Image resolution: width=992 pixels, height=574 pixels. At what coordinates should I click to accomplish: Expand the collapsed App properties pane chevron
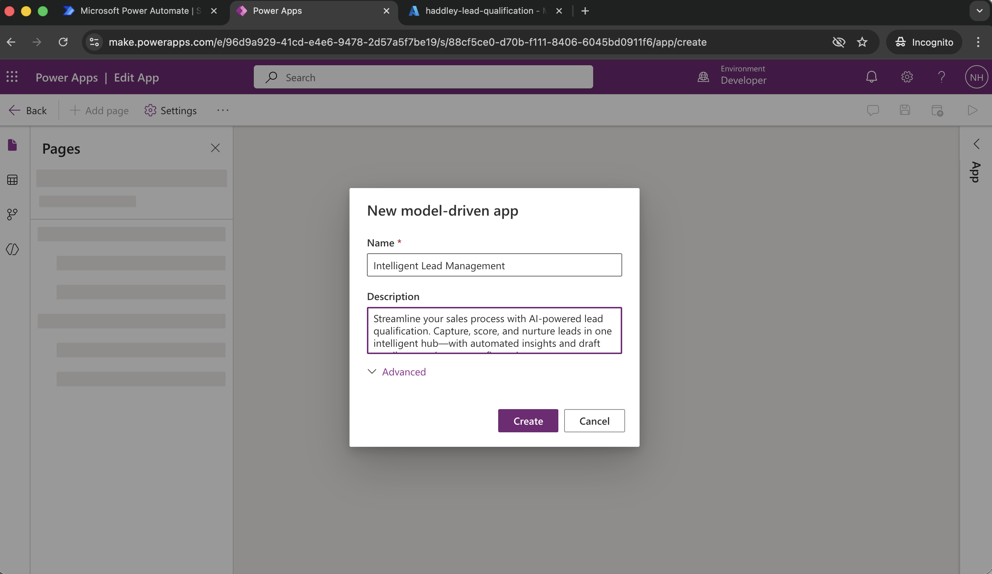point(976,144)
